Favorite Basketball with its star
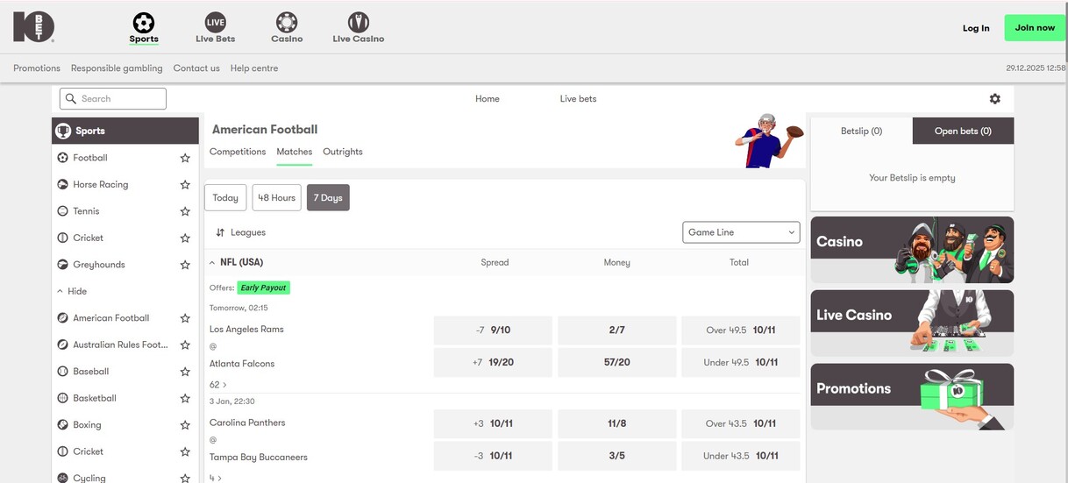 click(185, 398)
